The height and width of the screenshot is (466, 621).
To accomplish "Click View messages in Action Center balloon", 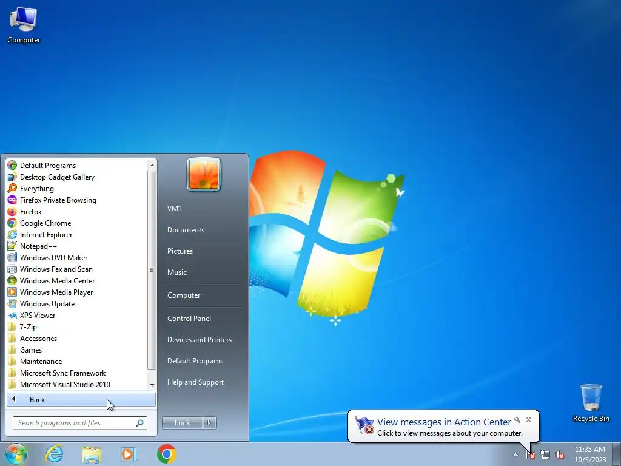I will click(x=444, y=422).
